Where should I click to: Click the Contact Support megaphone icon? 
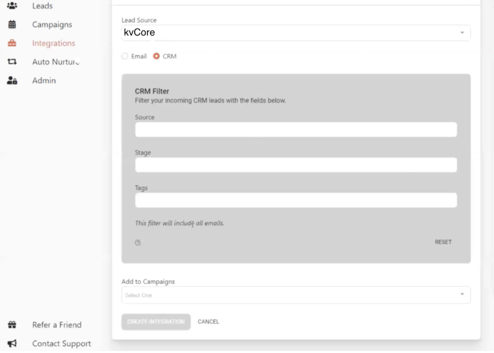pos(12,343)
